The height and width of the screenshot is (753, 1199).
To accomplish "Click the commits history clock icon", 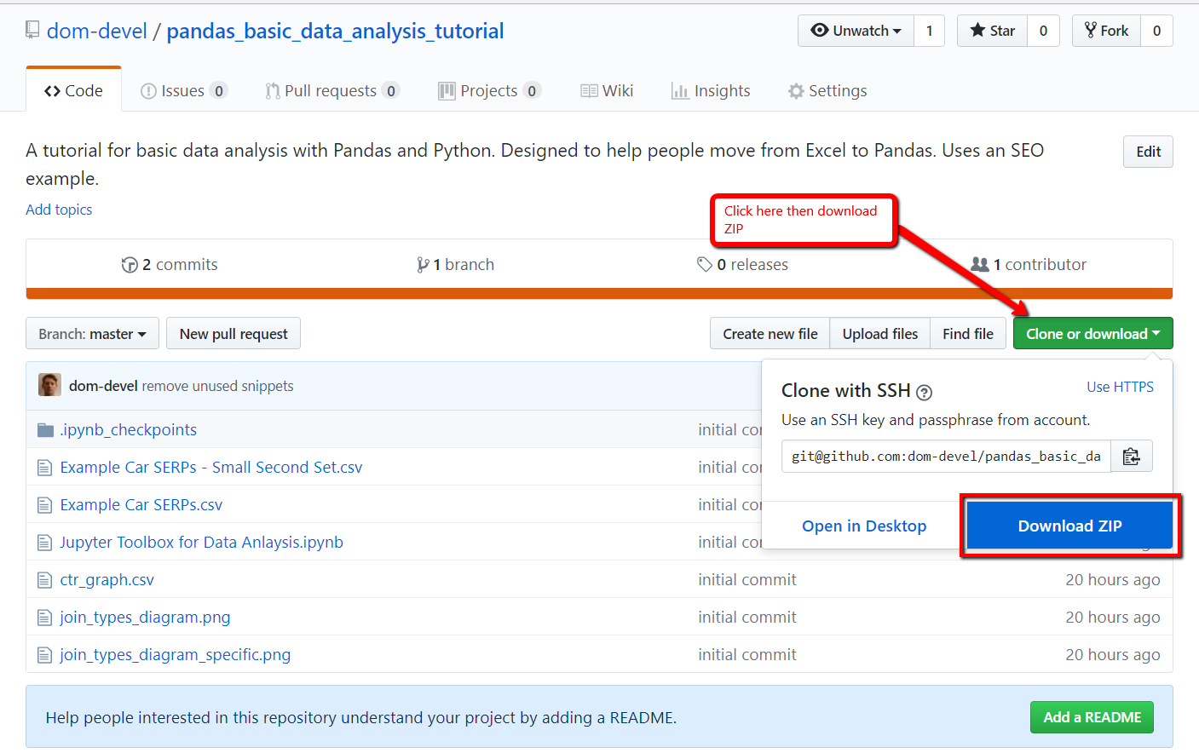I will 130,265.
